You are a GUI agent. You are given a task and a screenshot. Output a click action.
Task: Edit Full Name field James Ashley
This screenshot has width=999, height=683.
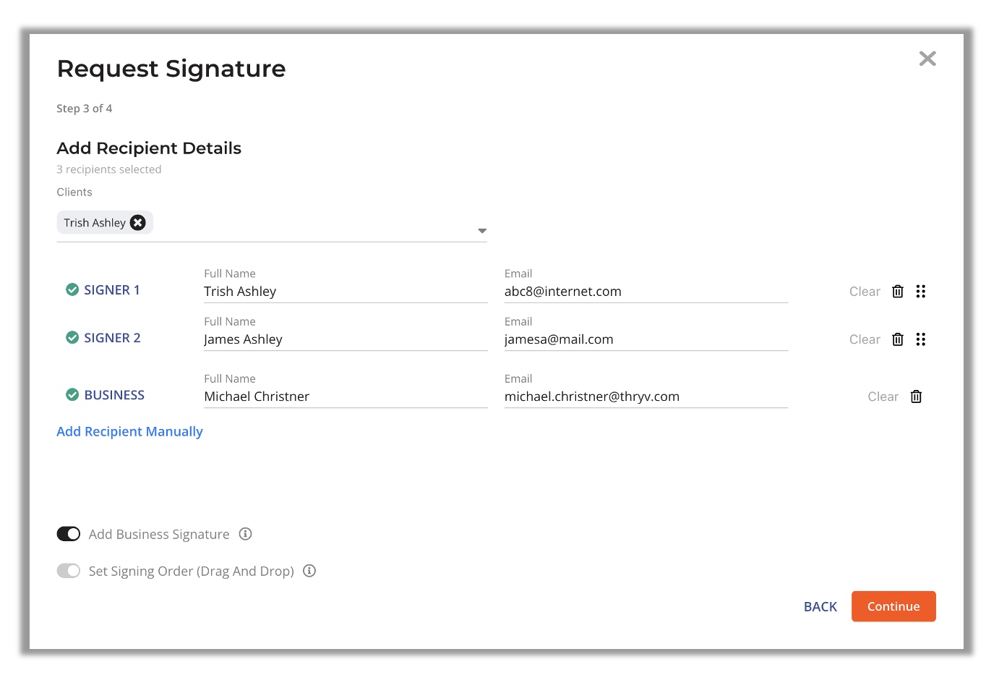click(346, 339)
